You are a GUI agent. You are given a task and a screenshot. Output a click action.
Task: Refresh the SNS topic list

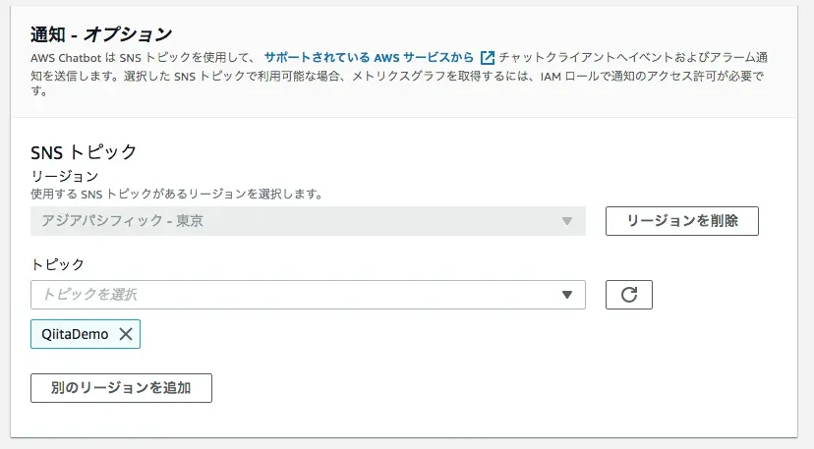[629, 295]
